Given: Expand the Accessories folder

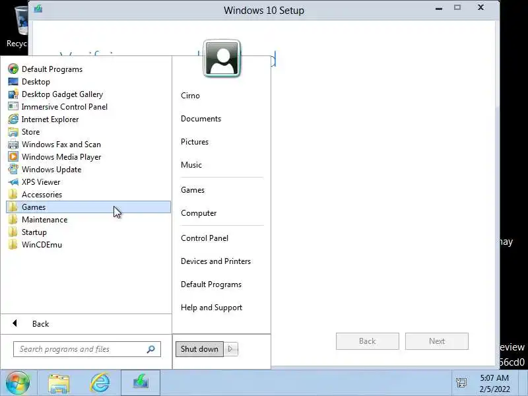Looking at the screenshot, I should pyautogui.click(x=88, y=195).
